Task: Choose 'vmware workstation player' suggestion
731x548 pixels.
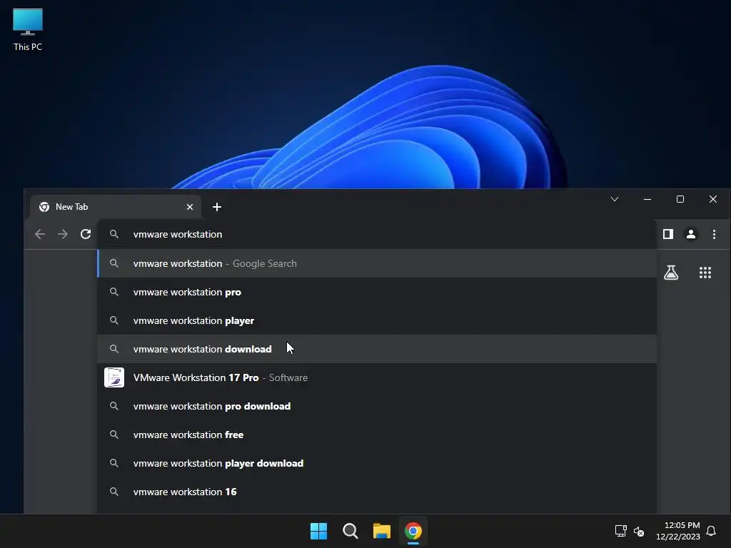Action: click(377, 320)
